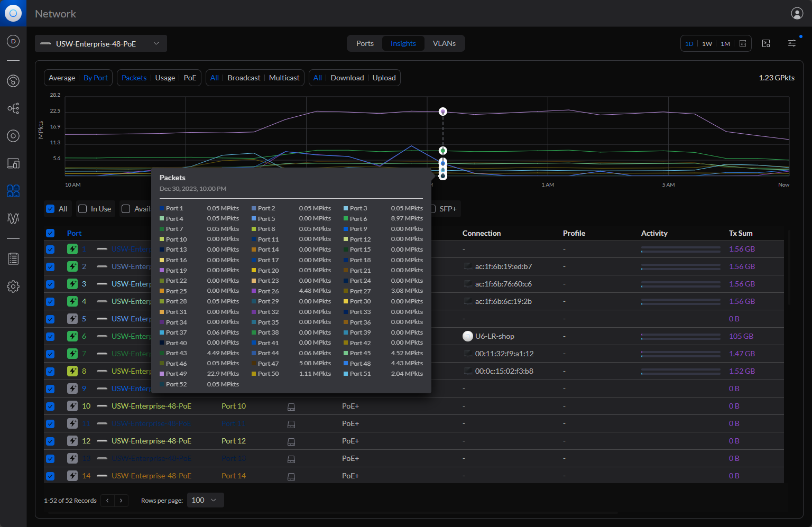Open the System Log clipboard icon
Screen dimensions: 812x527
(13, 258)
